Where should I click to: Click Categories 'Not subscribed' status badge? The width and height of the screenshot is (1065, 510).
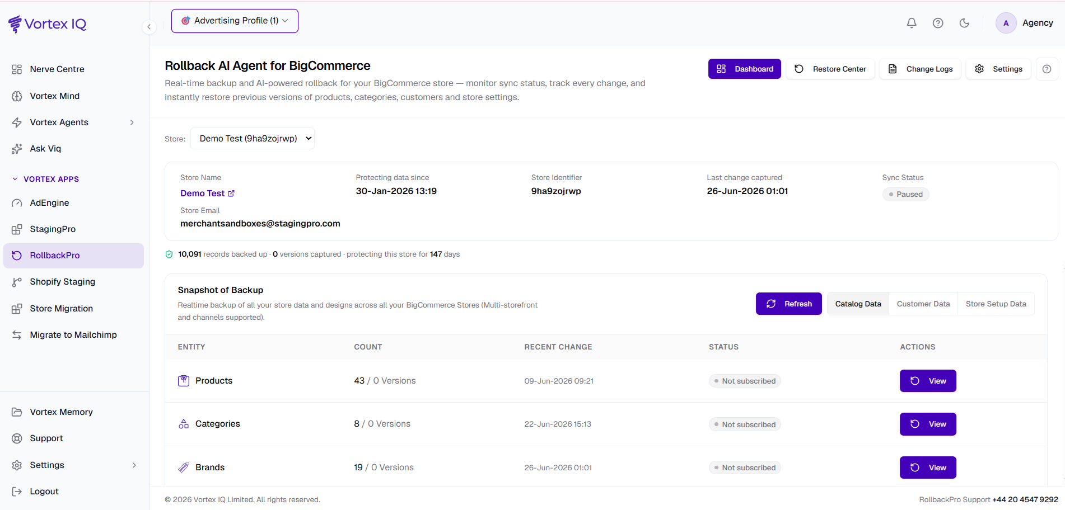(x=745, y=424)
